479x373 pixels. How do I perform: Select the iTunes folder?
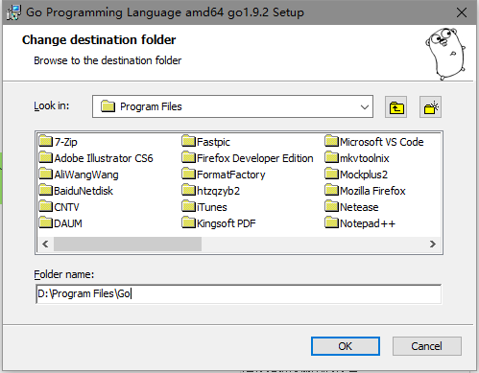click(204, 207)
